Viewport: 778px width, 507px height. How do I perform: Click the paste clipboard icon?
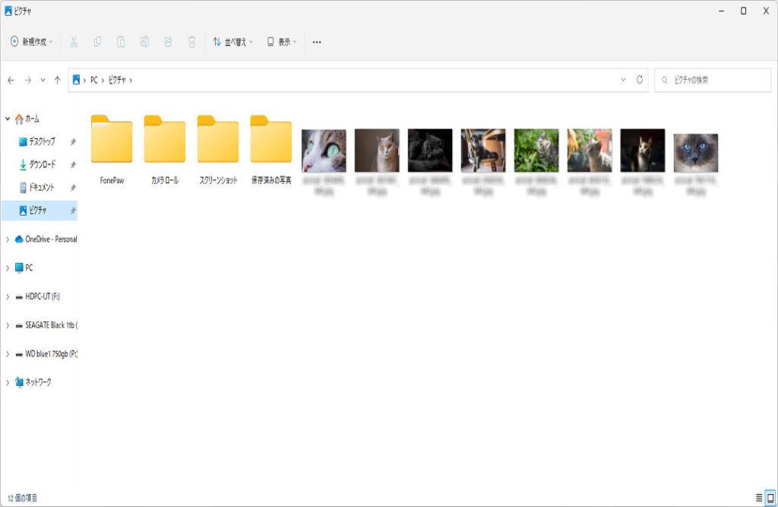[x=121, y=42]
